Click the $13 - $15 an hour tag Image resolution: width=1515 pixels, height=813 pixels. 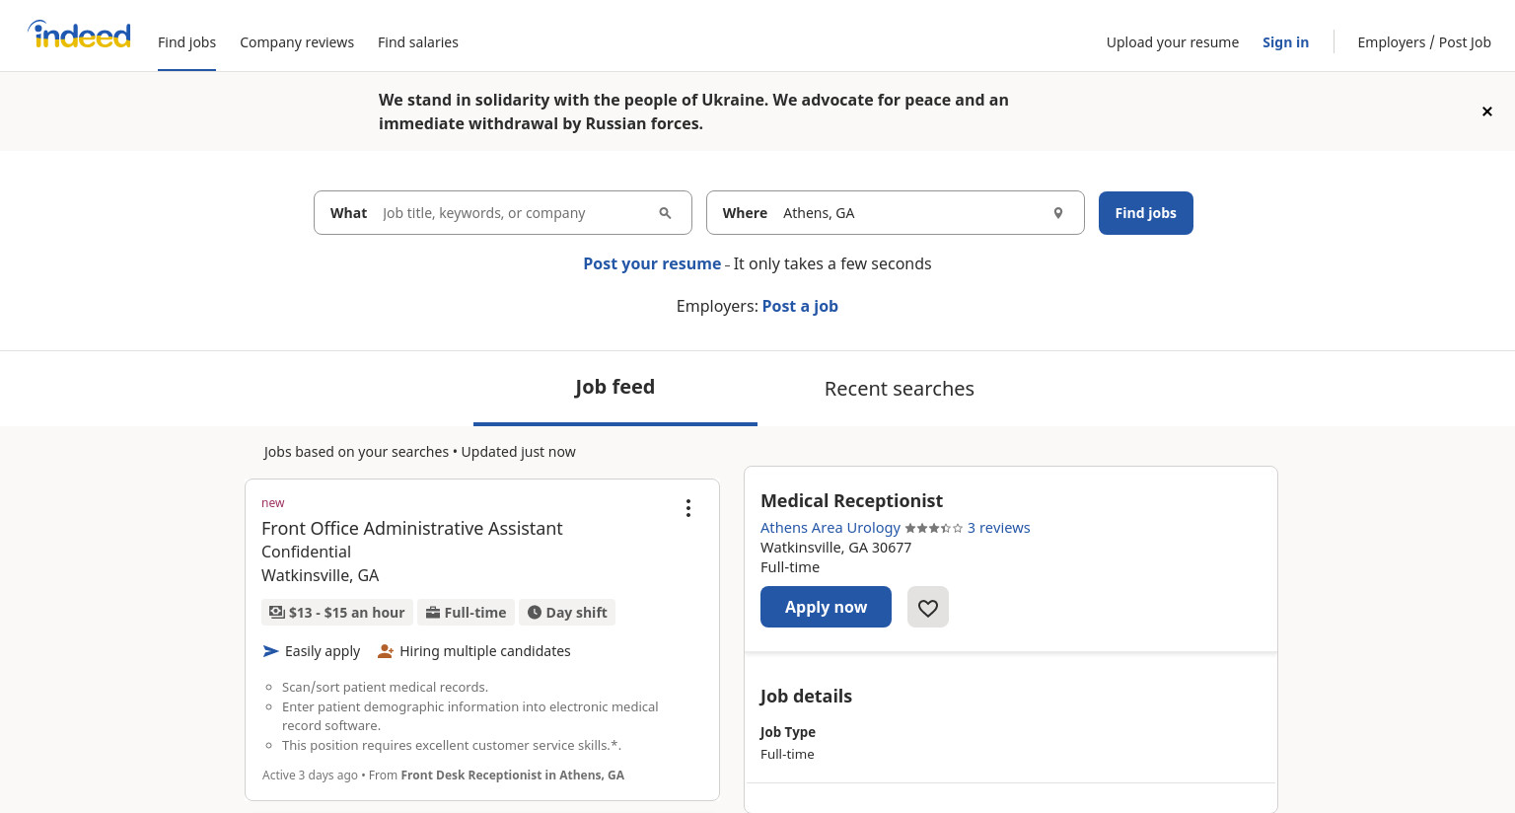pos(337,613)
